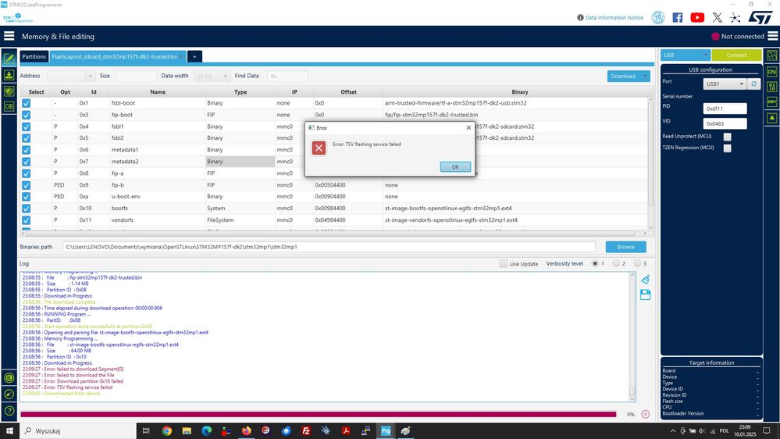Select the FlashLayout_sdcard tsv tab
Viewport: 780px width, 439px height.
click(115, 56)
